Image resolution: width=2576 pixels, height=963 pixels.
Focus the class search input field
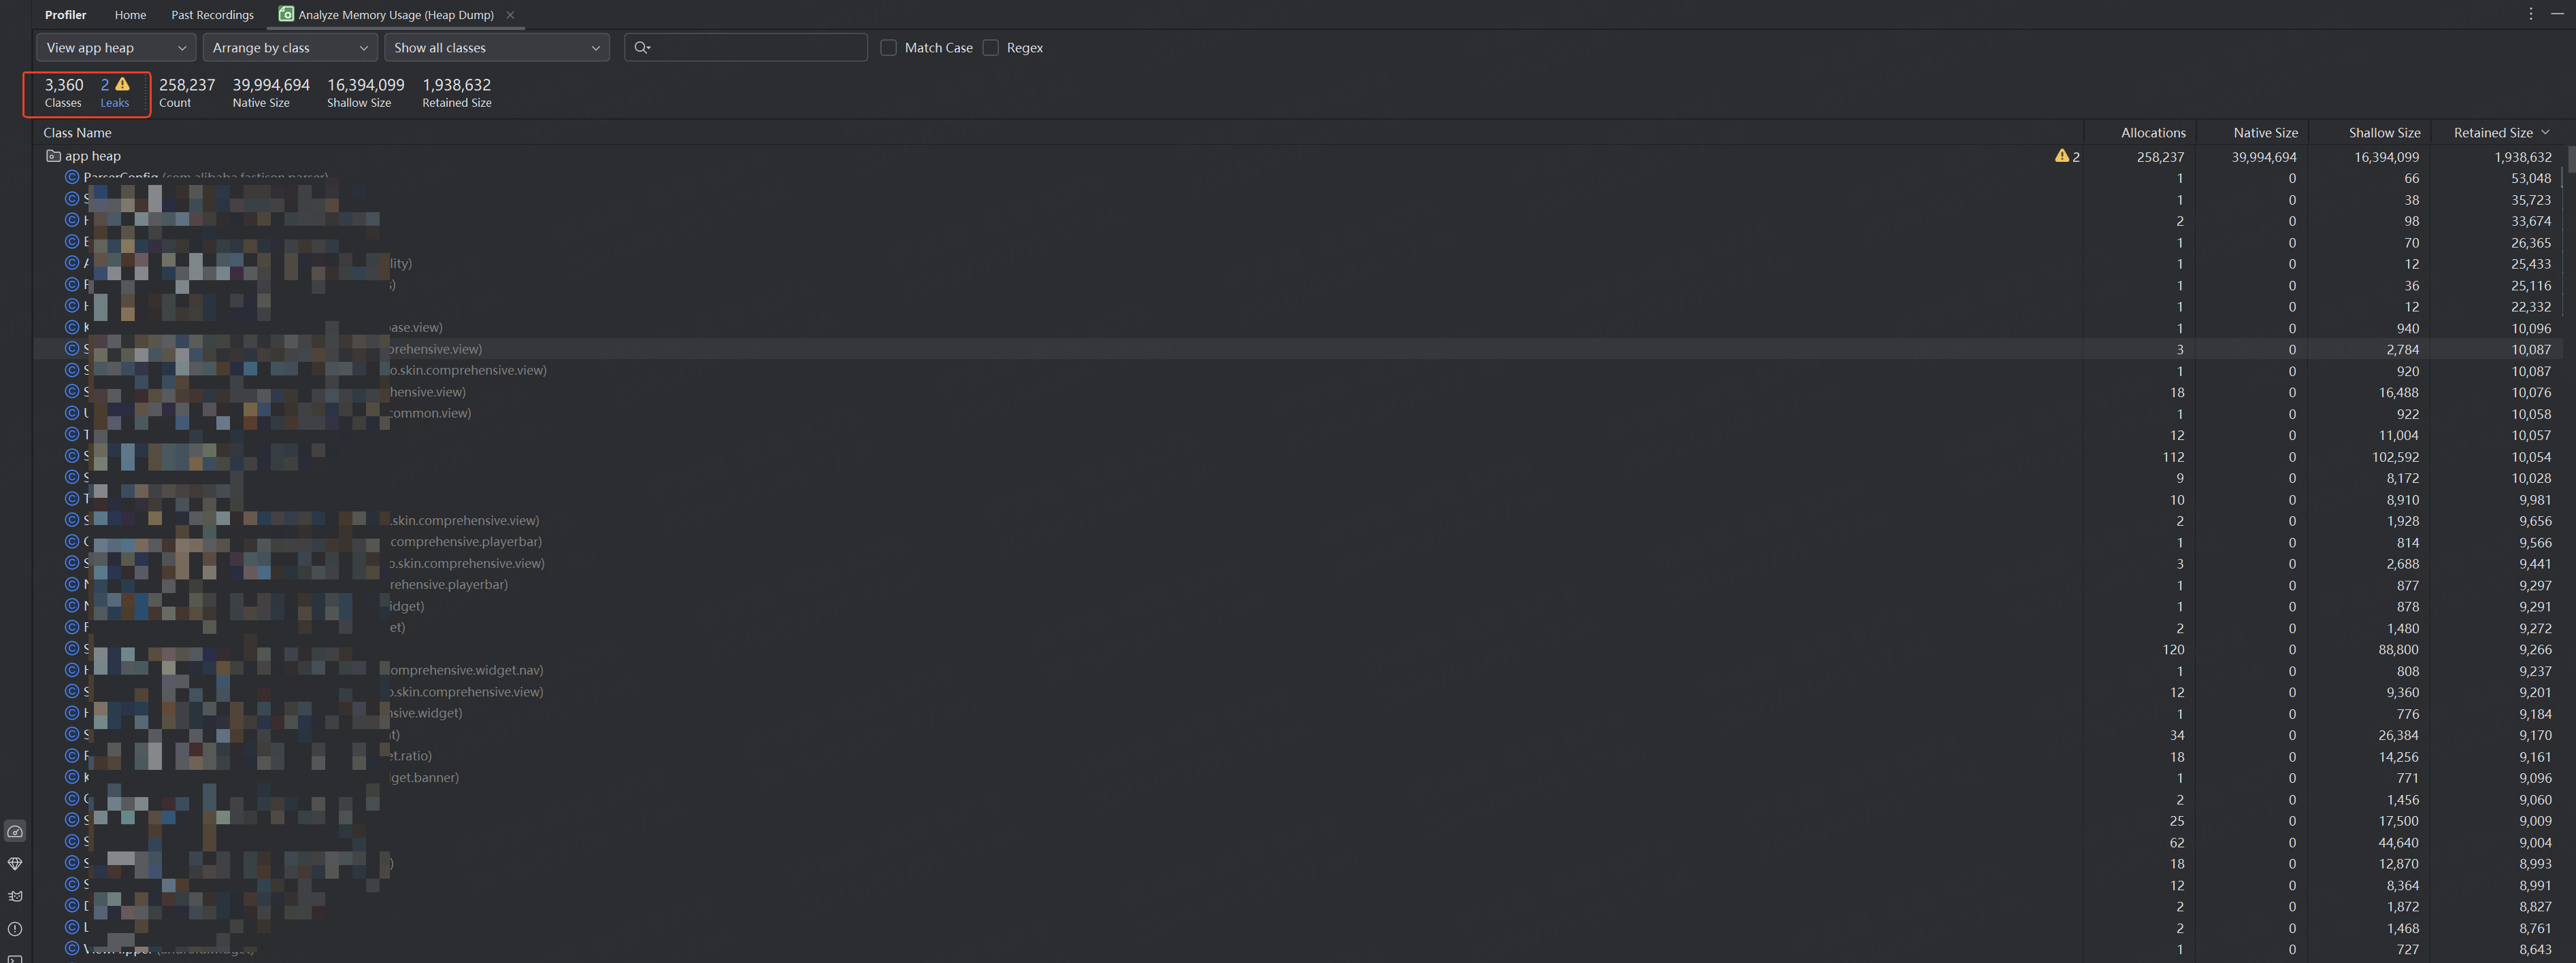pos(746,48)
